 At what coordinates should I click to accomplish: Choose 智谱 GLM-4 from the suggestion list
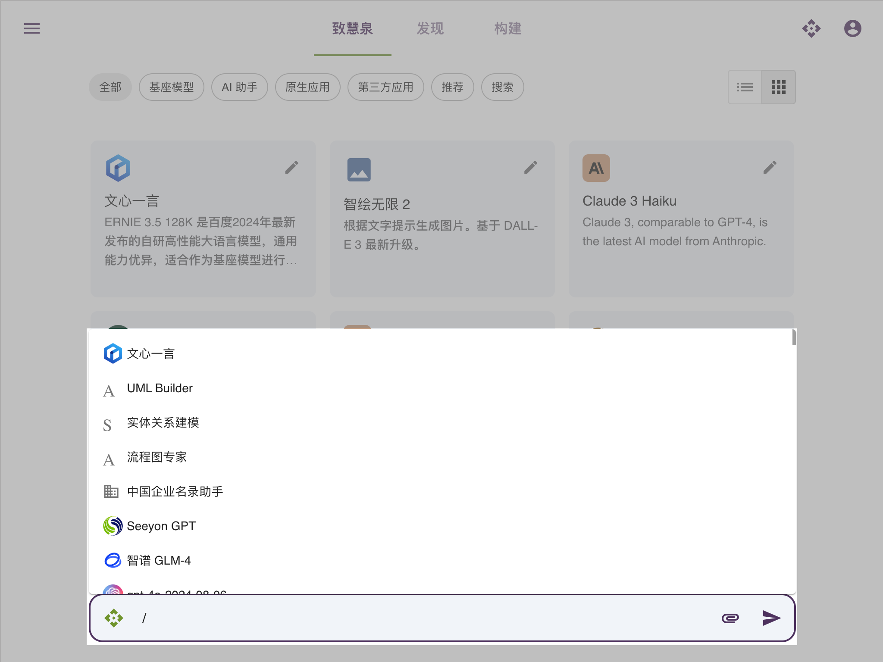click(x=440, y=560)
